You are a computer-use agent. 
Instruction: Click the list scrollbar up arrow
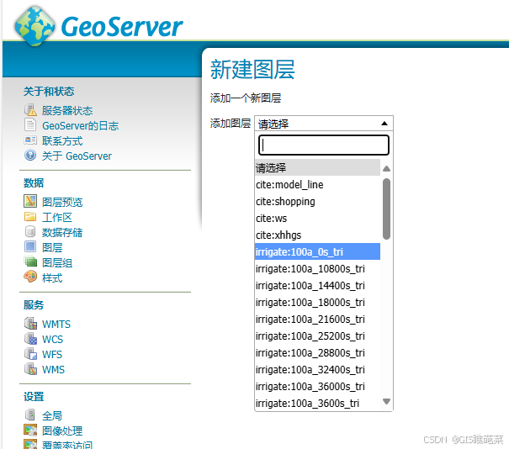tap(386, 168)
